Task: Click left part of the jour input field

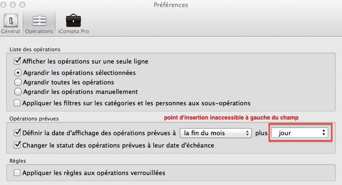Action: [x=275, y=133]
